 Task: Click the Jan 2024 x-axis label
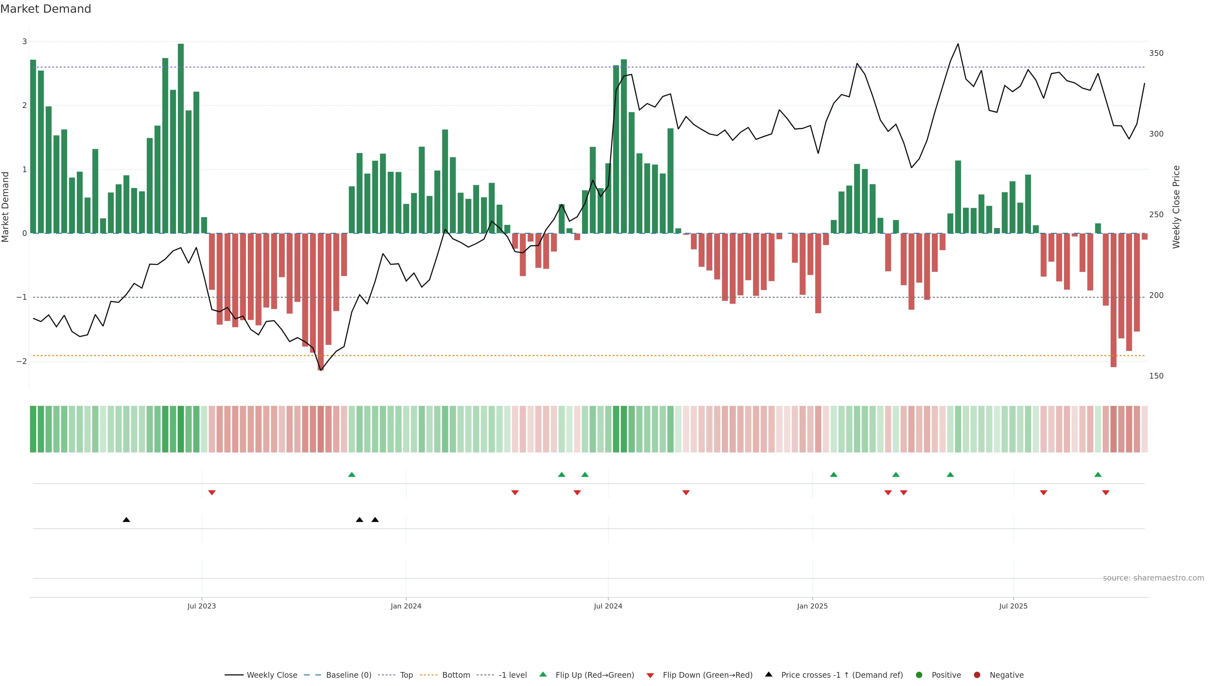pos(406,606)
